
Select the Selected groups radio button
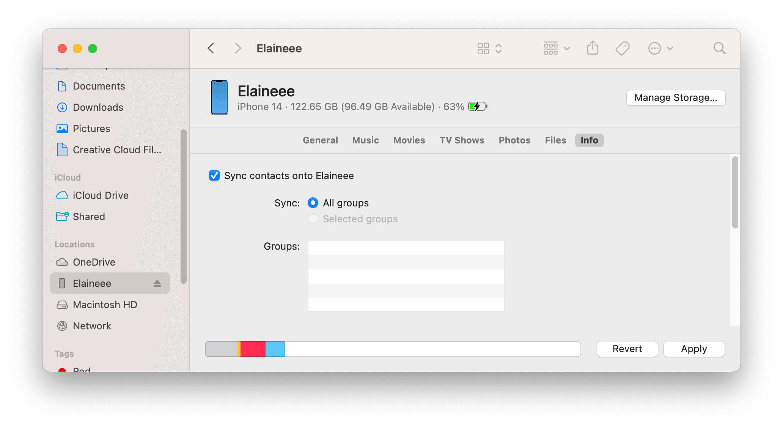[313, 219]
